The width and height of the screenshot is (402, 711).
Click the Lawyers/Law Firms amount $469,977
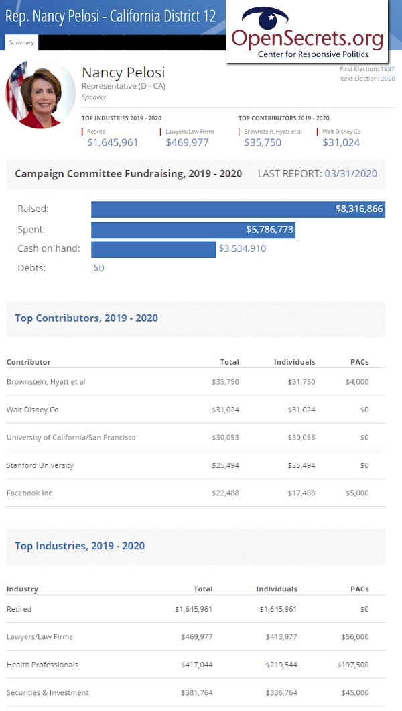[x=187, y=142]
